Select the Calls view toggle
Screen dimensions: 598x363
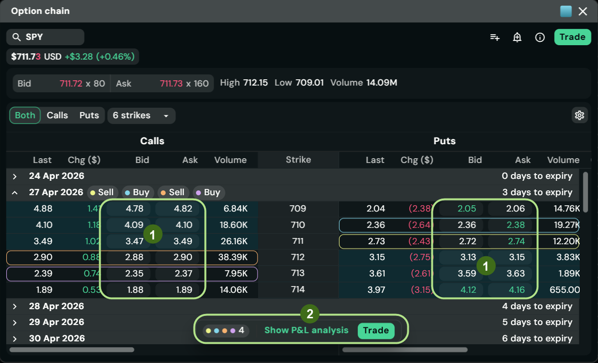click(x=57, y=115)
